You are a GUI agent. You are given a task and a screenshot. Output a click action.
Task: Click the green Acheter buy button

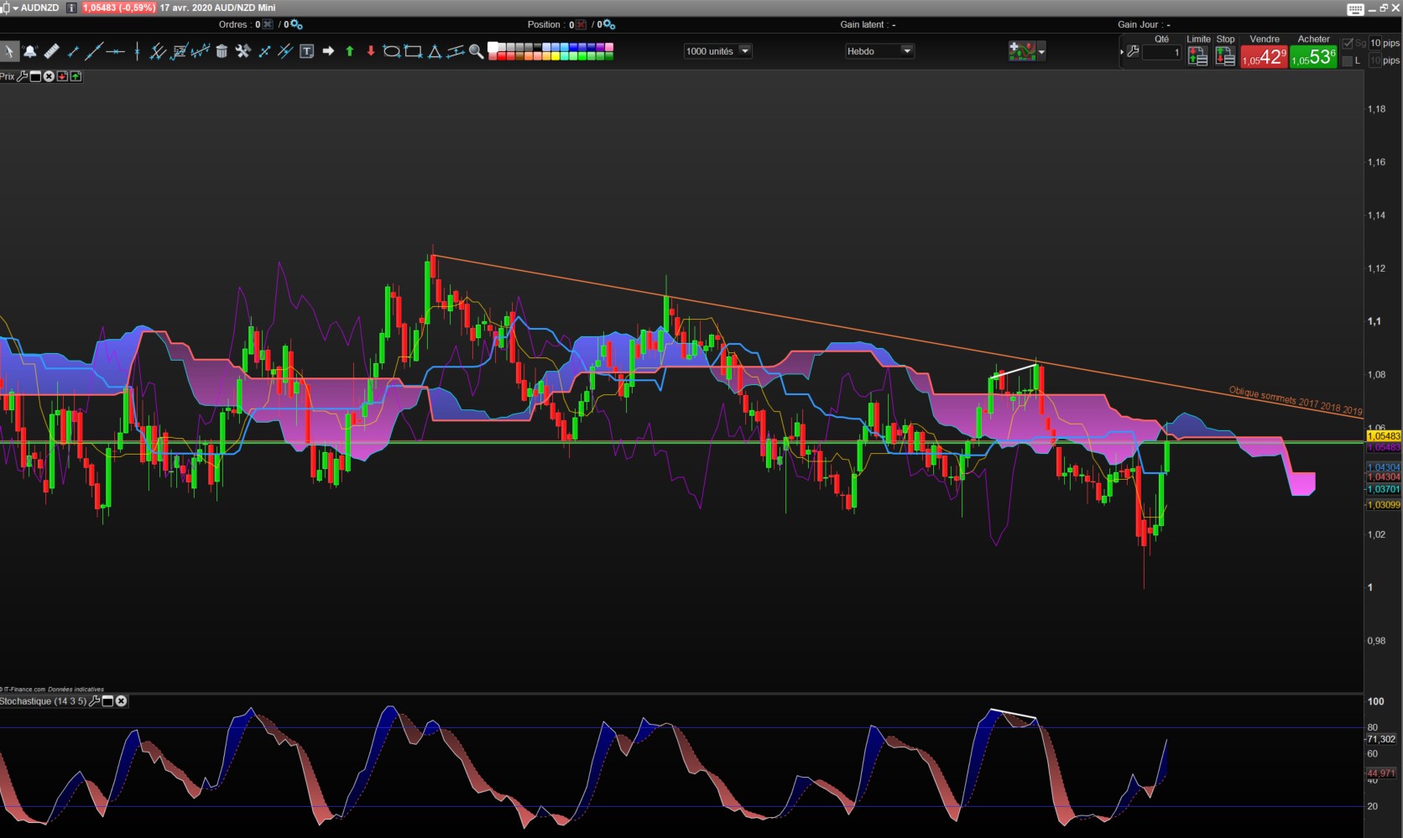tap(1313, 57)
